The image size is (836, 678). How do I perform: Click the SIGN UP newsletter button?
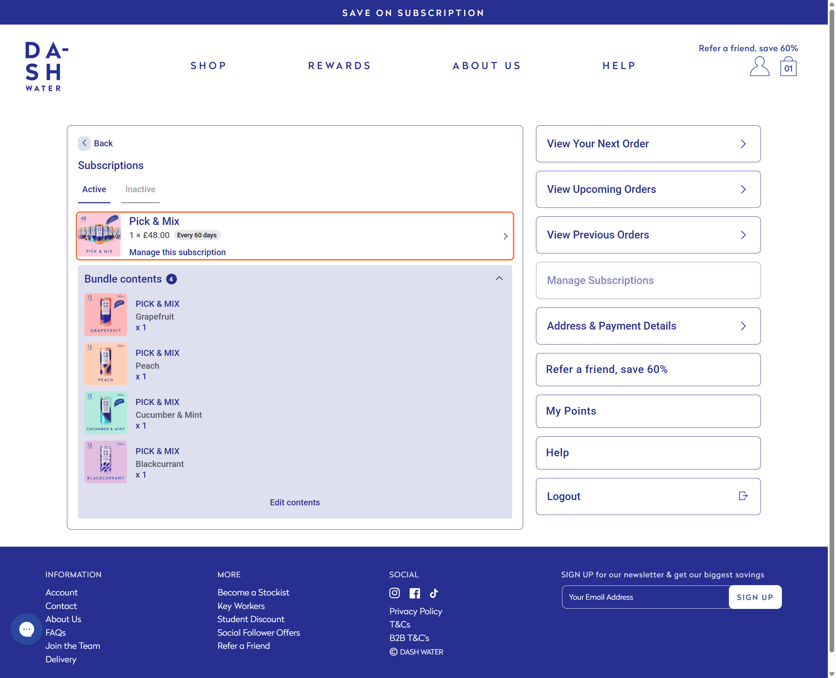755,597
